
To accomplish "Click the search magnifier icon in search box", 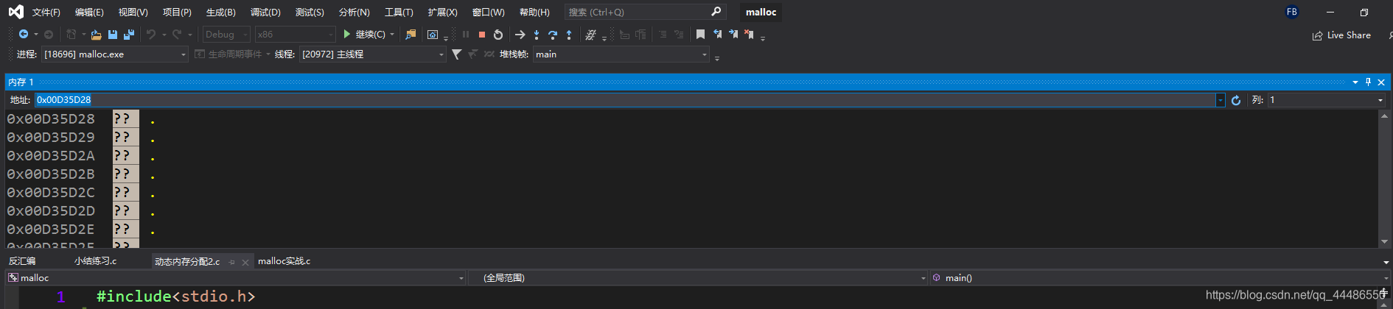I will coord(716,12).
